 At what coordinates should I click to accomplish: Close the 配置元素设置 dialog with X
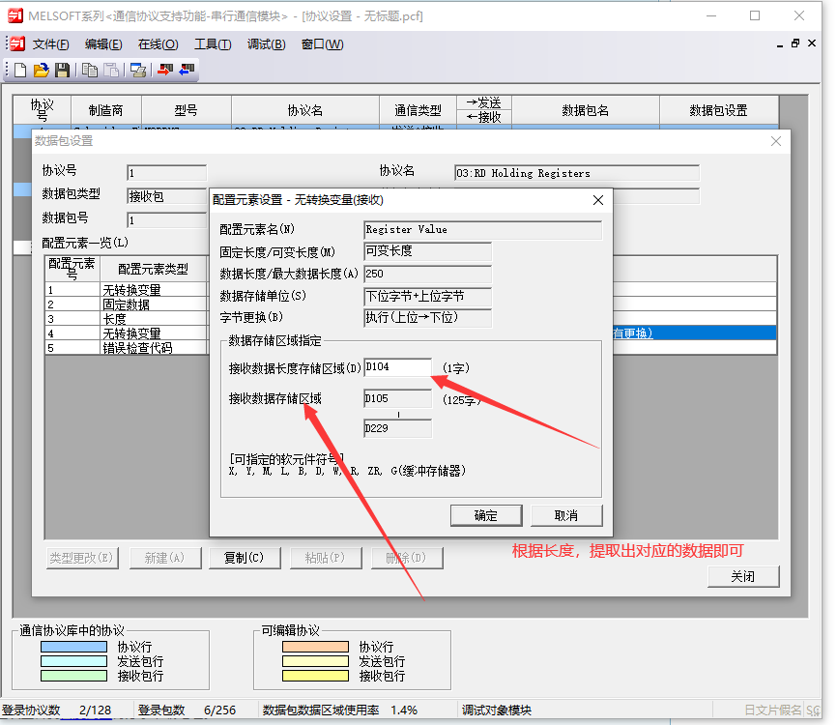(598, 199)
